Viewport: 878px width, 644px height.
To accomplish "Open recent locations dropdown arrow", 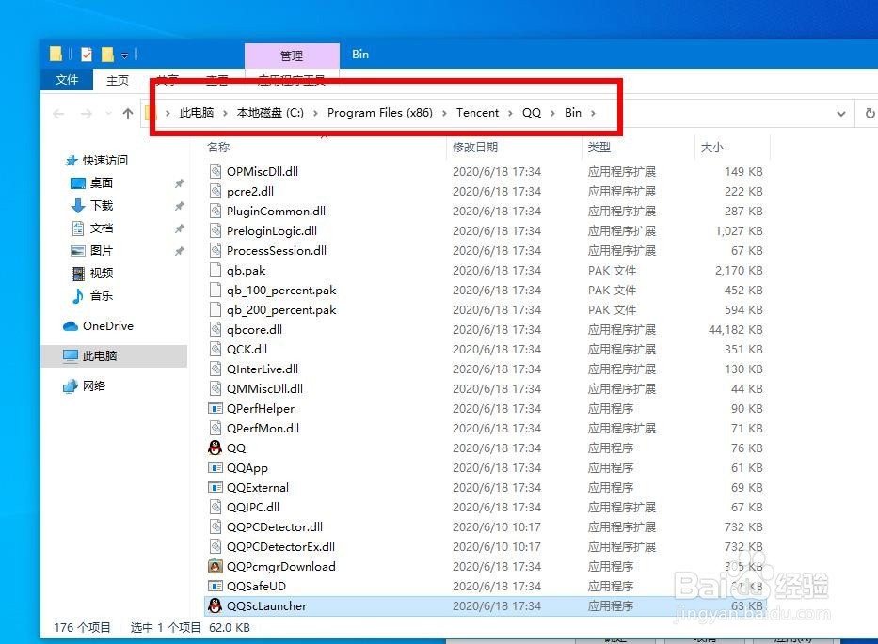I will coord(108,114).
